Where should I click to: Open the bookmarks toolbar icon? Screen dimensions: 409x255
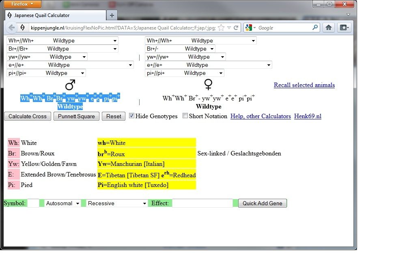344,28
